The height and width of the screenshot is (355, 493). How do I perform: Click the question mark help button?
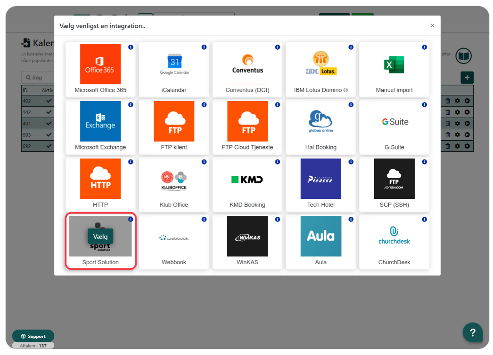(x=472, y=332)
